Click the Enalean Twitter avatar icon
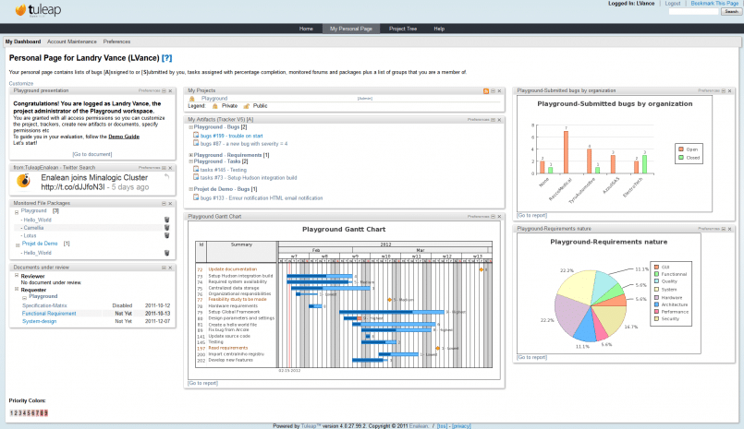744x429 pixels. [23, 181]
